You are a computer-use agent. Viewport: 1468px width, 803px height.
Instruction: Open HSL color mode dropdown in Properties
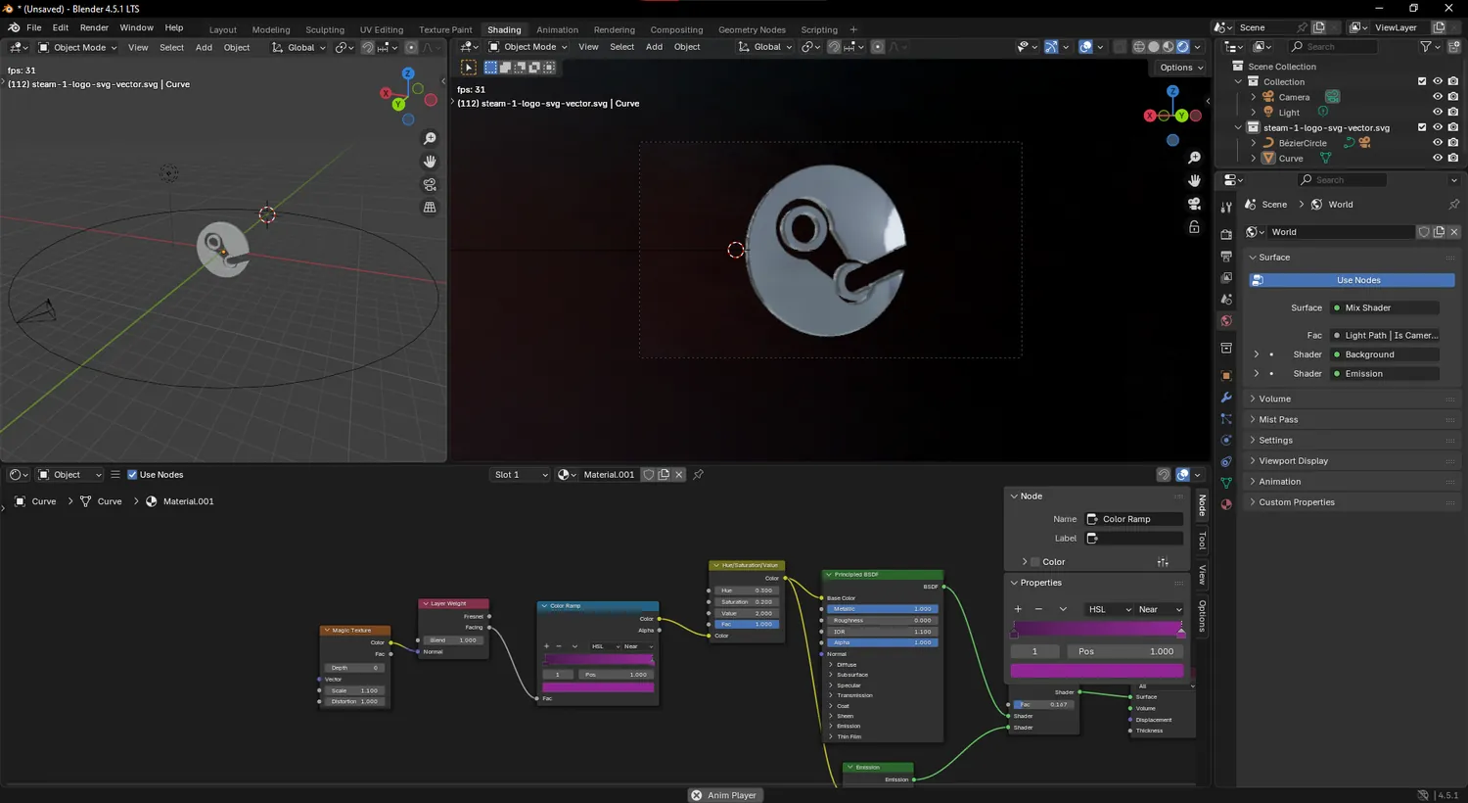pos(1109,609)
